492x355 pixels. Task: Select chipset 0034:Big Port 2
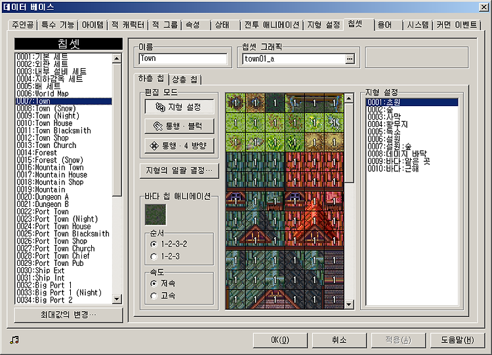64,300
